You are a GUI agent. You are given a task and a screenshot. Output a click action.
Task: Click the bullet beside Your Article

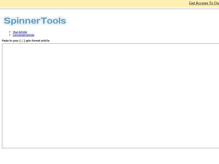10,32
